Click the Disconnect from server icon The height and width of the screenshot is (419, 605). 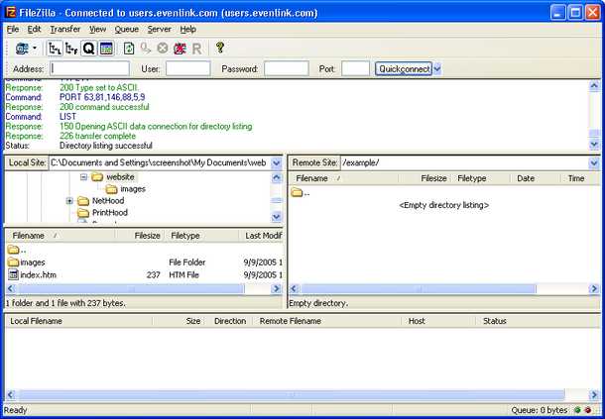(180, 49)
